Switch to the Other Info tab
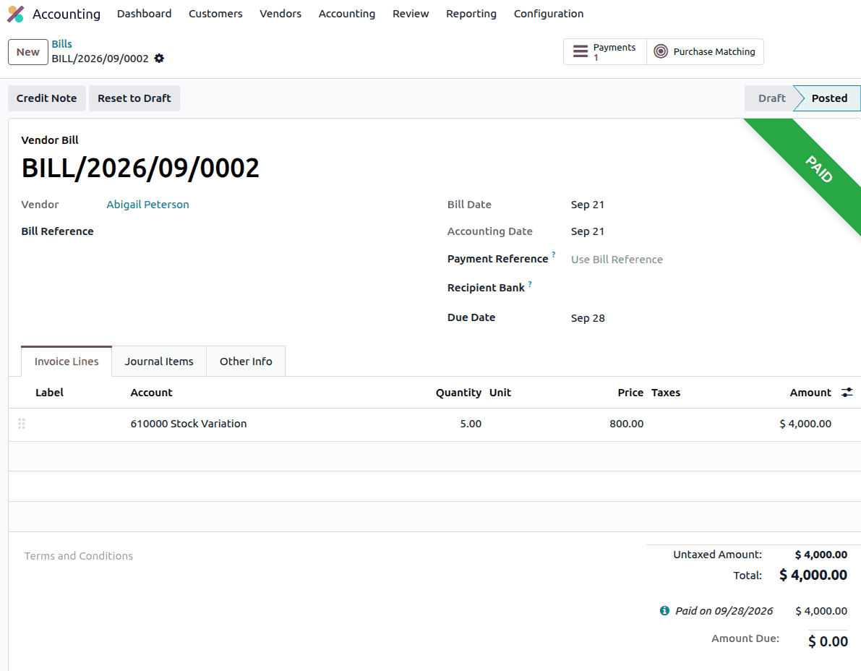 [246, 362]
